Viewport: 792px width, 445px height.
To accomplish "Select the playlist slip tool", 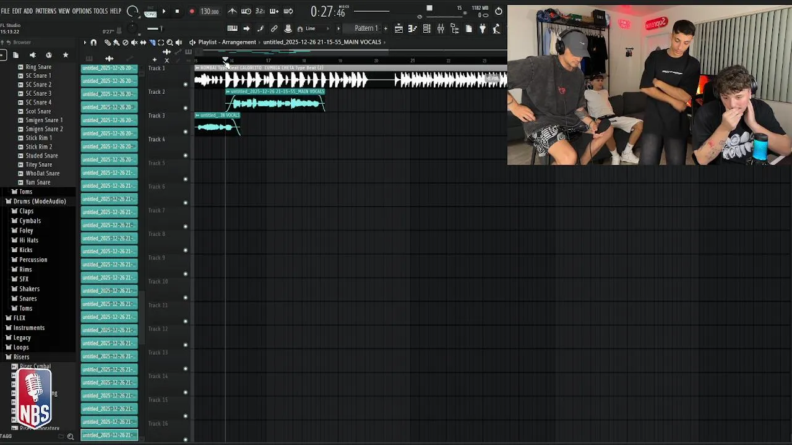I will tap(143, 42).
